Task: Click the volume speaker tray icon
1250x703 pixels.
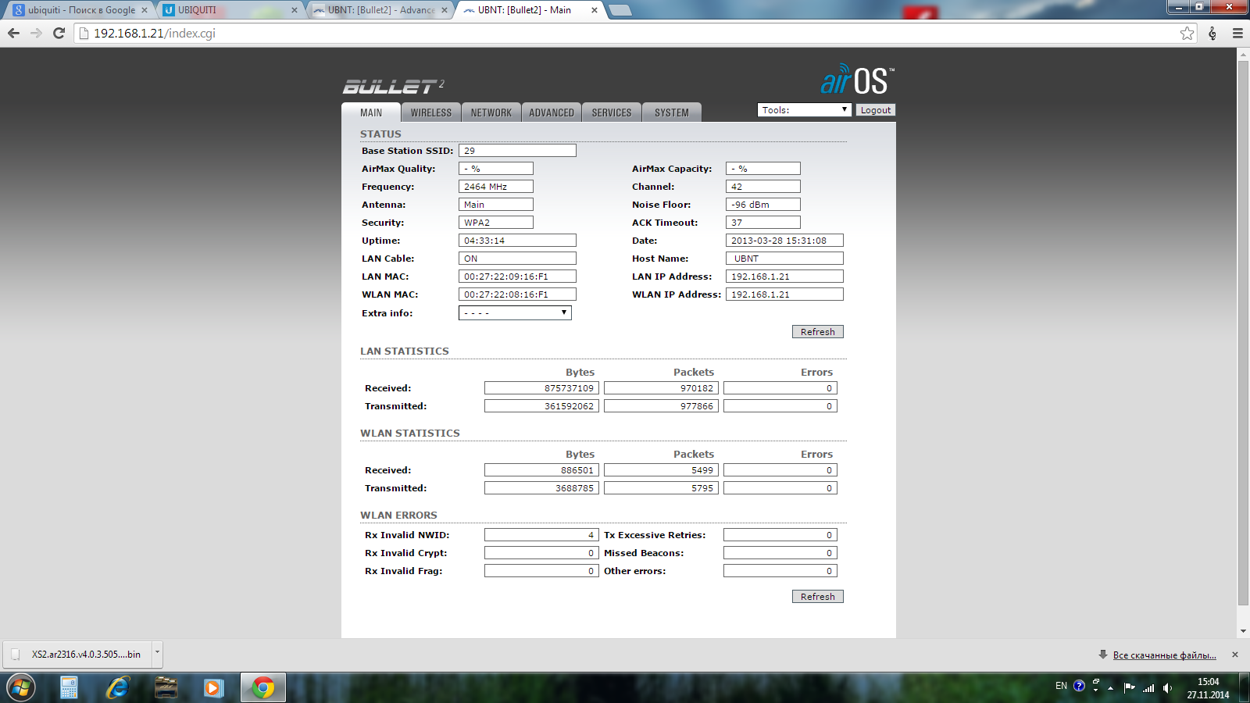Action: click(x=1167, y=688)
